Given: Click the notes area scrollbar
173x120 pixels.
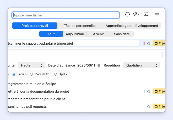Looking at the screenshot, I should point(162,55).
